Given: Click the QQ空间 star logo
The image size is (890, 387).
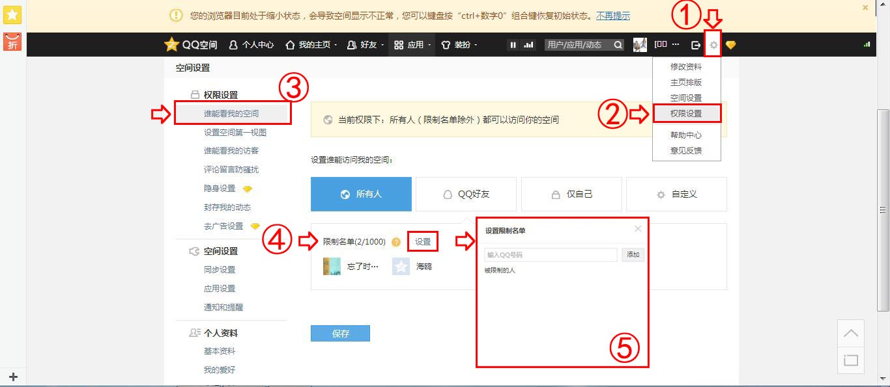Looking at the screenshot, I should [x=171, y=45].
